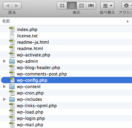Image resolution: width=132 pixels, height=128 pixels.
Task: Select the wp-mail.php file name
Action: [x=30, y=125]
